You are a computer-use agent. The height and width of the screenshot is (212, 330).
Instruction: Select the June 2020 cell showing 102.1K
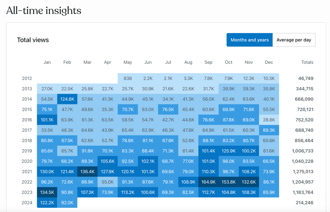(148, 161)
